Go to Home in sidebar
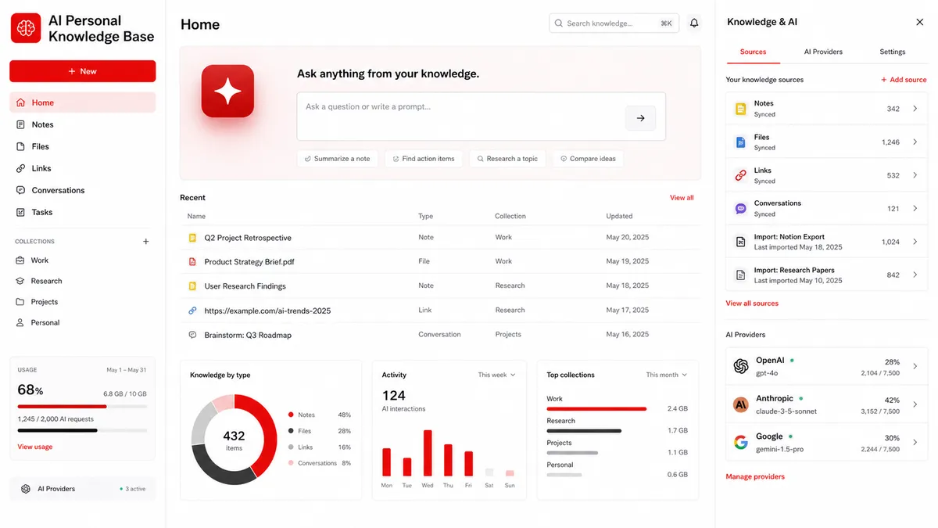The width and height of the screenshot is (938, 528). coord(83,102)
